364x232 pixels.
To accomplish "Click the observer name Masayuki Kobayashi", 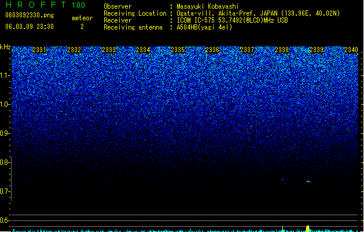I will coord(208,6).
